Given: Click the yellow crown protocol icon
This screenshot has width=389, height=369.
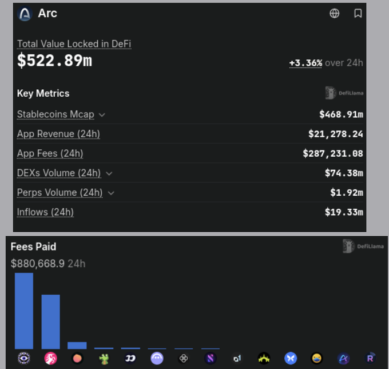Looking at the screenshot, I should 264,358.
